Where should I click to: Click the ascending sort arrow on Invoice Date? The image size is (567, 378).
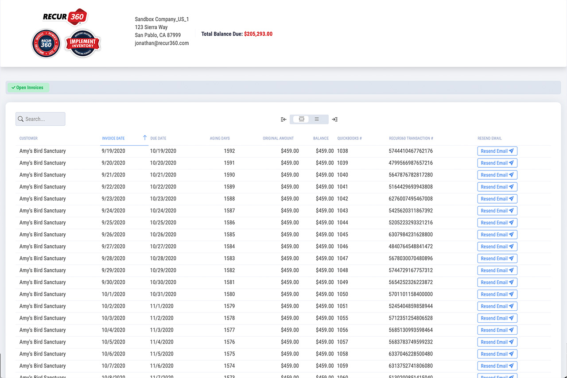point(144,138)
